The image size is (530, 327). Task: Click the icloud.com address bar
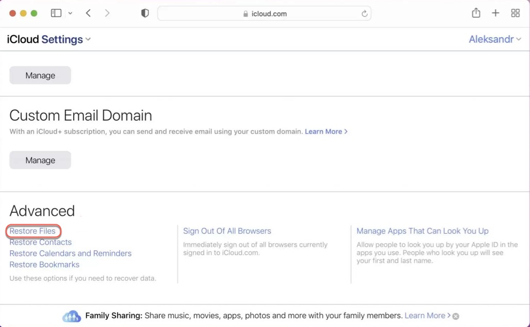264,14
